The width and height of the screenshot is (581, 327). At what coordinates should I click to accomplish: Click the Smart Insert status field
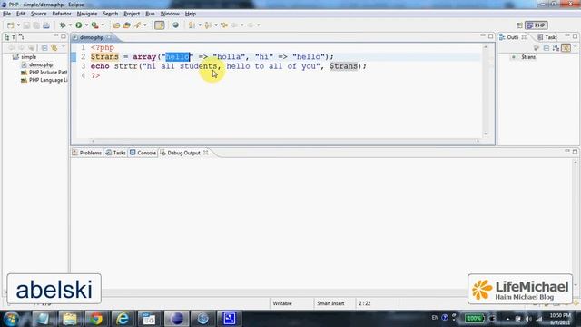click(330, 303)
